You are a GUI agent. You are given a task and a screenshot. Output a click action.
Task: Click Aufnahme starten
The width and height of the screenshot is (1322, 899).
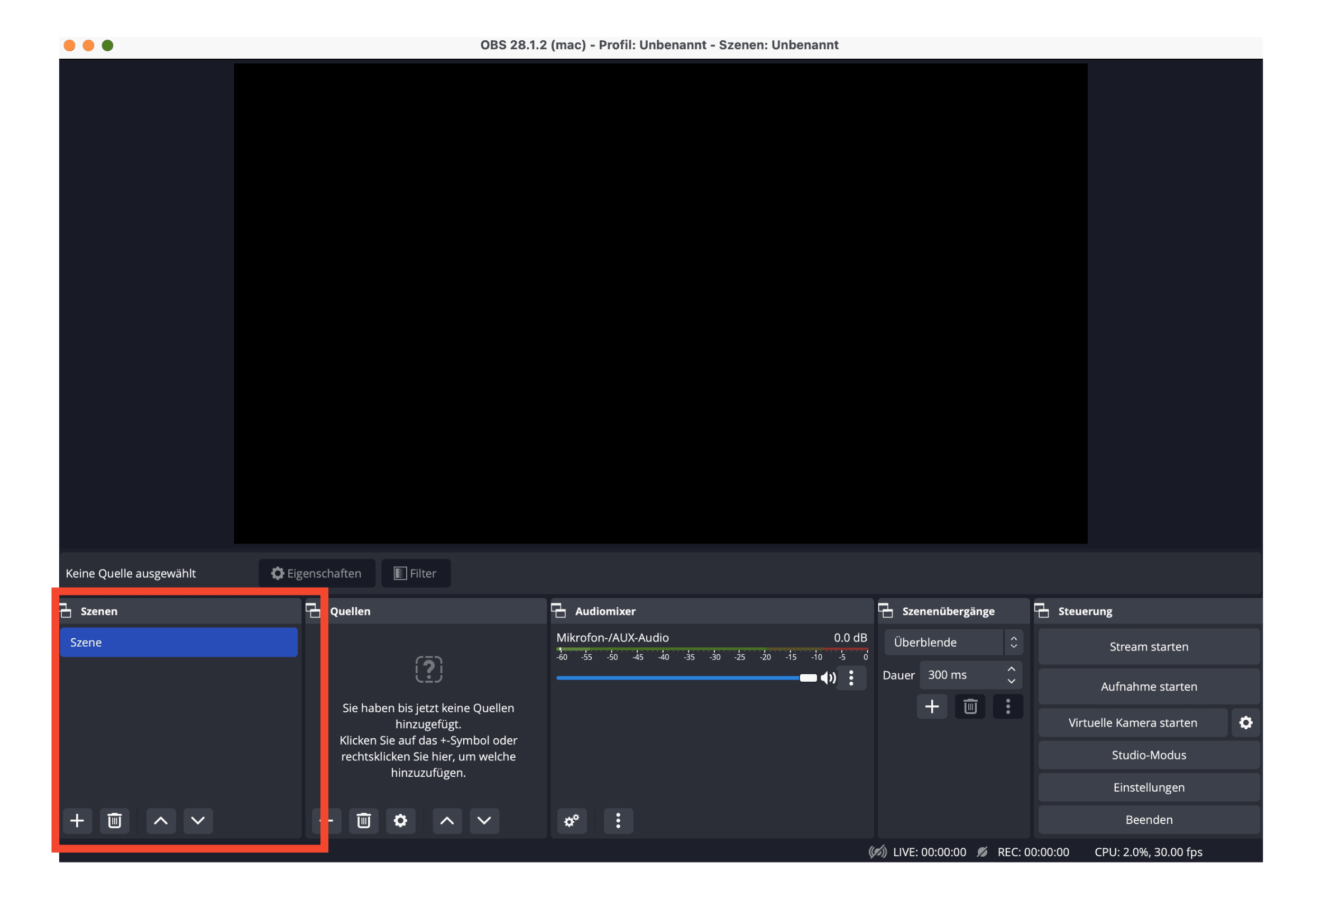tap(1149, 686)
